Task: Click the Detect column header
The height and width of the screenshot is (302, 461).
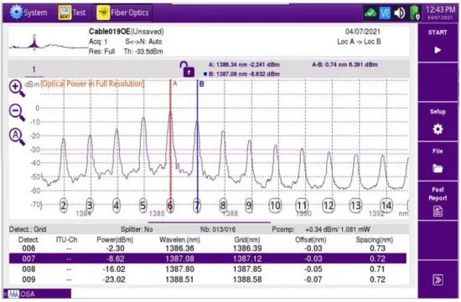Action: tap(28, 240)
